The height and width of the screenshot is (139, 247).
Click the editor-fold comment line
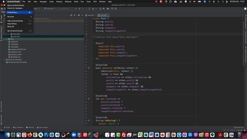116,37
